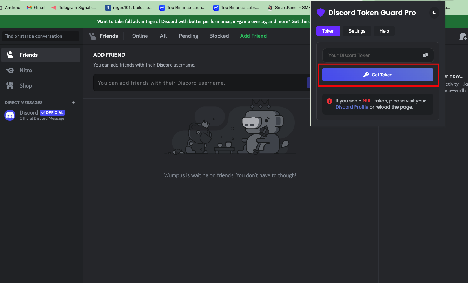The height and width of the screenshot is (283, 468).
Task: Open the Discord Profile link
Action: (352, 107)
